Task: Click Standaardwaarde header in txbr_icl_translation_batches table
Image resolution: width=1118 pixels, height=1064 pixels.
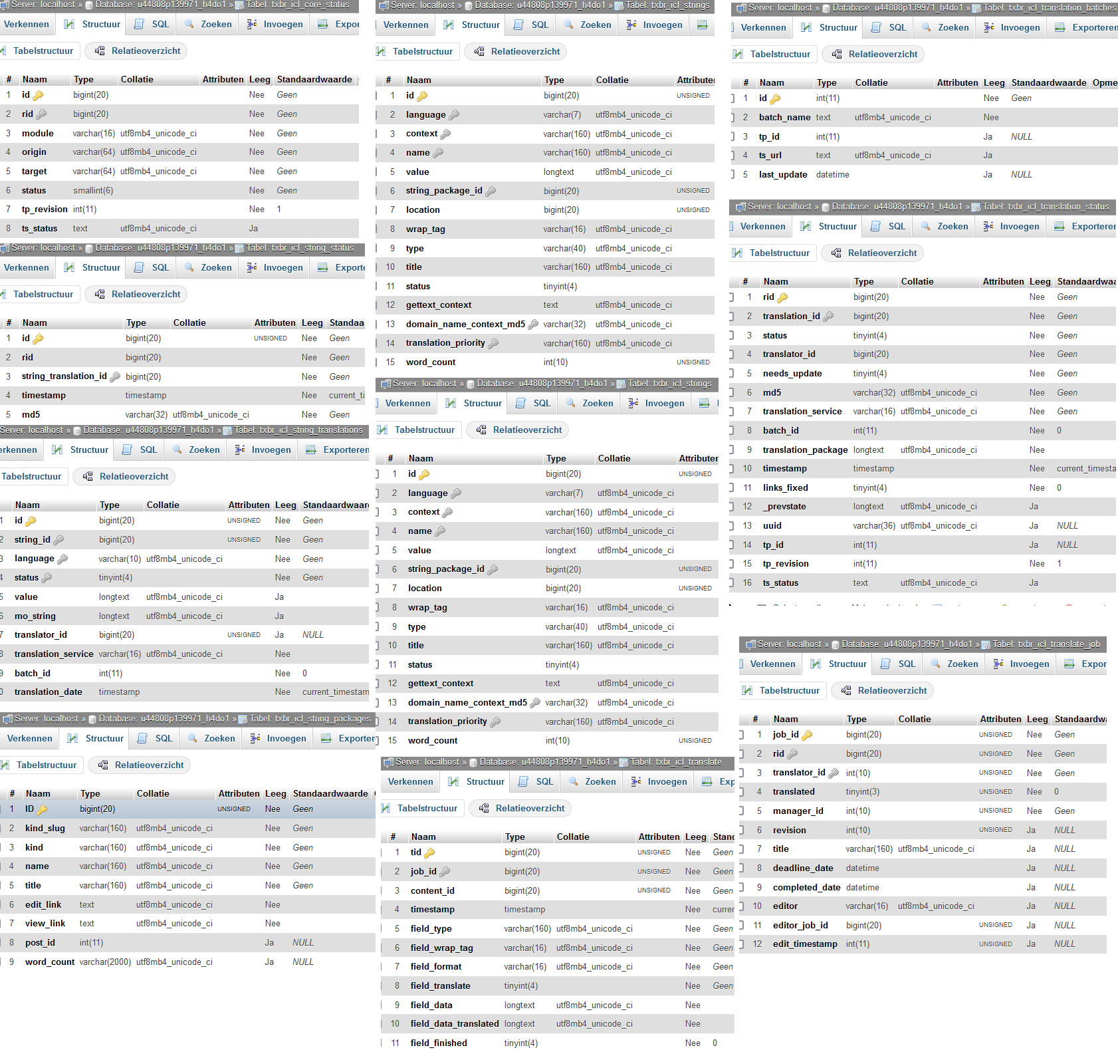Action: pos(1049,82)
